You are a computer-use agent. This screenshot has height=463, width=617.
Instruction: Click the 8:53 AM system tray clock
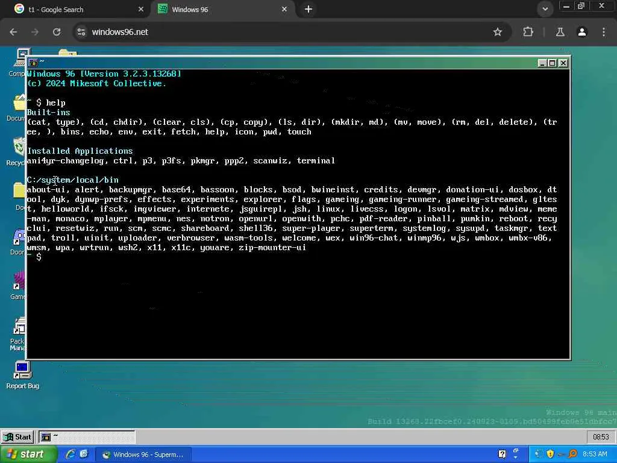pyautogui.click(x=595, y=455)
